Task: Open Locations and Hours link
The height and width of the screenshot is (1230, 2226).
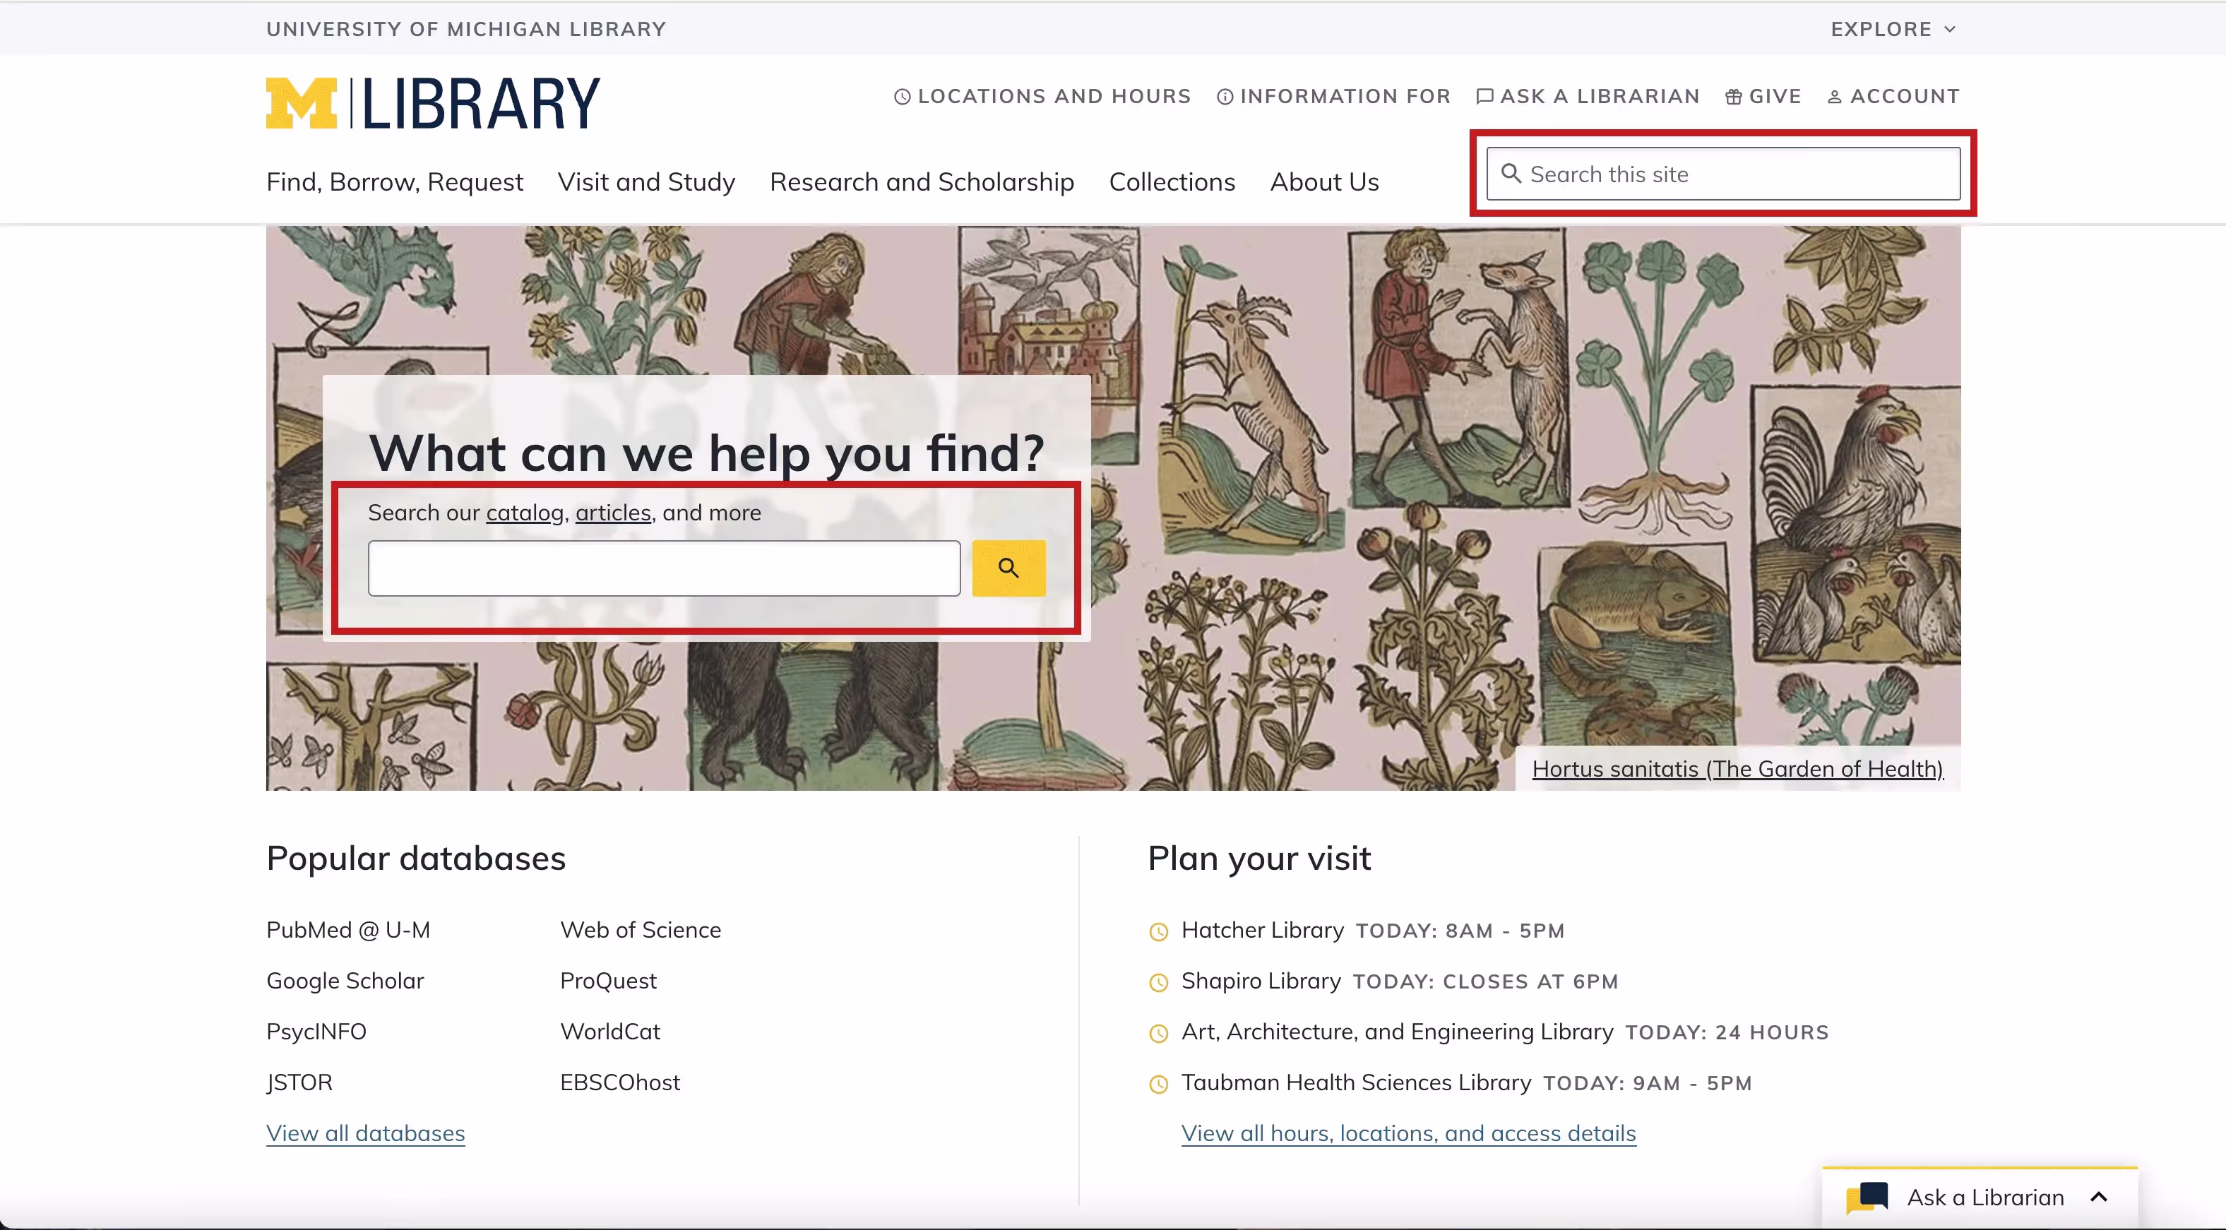Action: 1042,96
